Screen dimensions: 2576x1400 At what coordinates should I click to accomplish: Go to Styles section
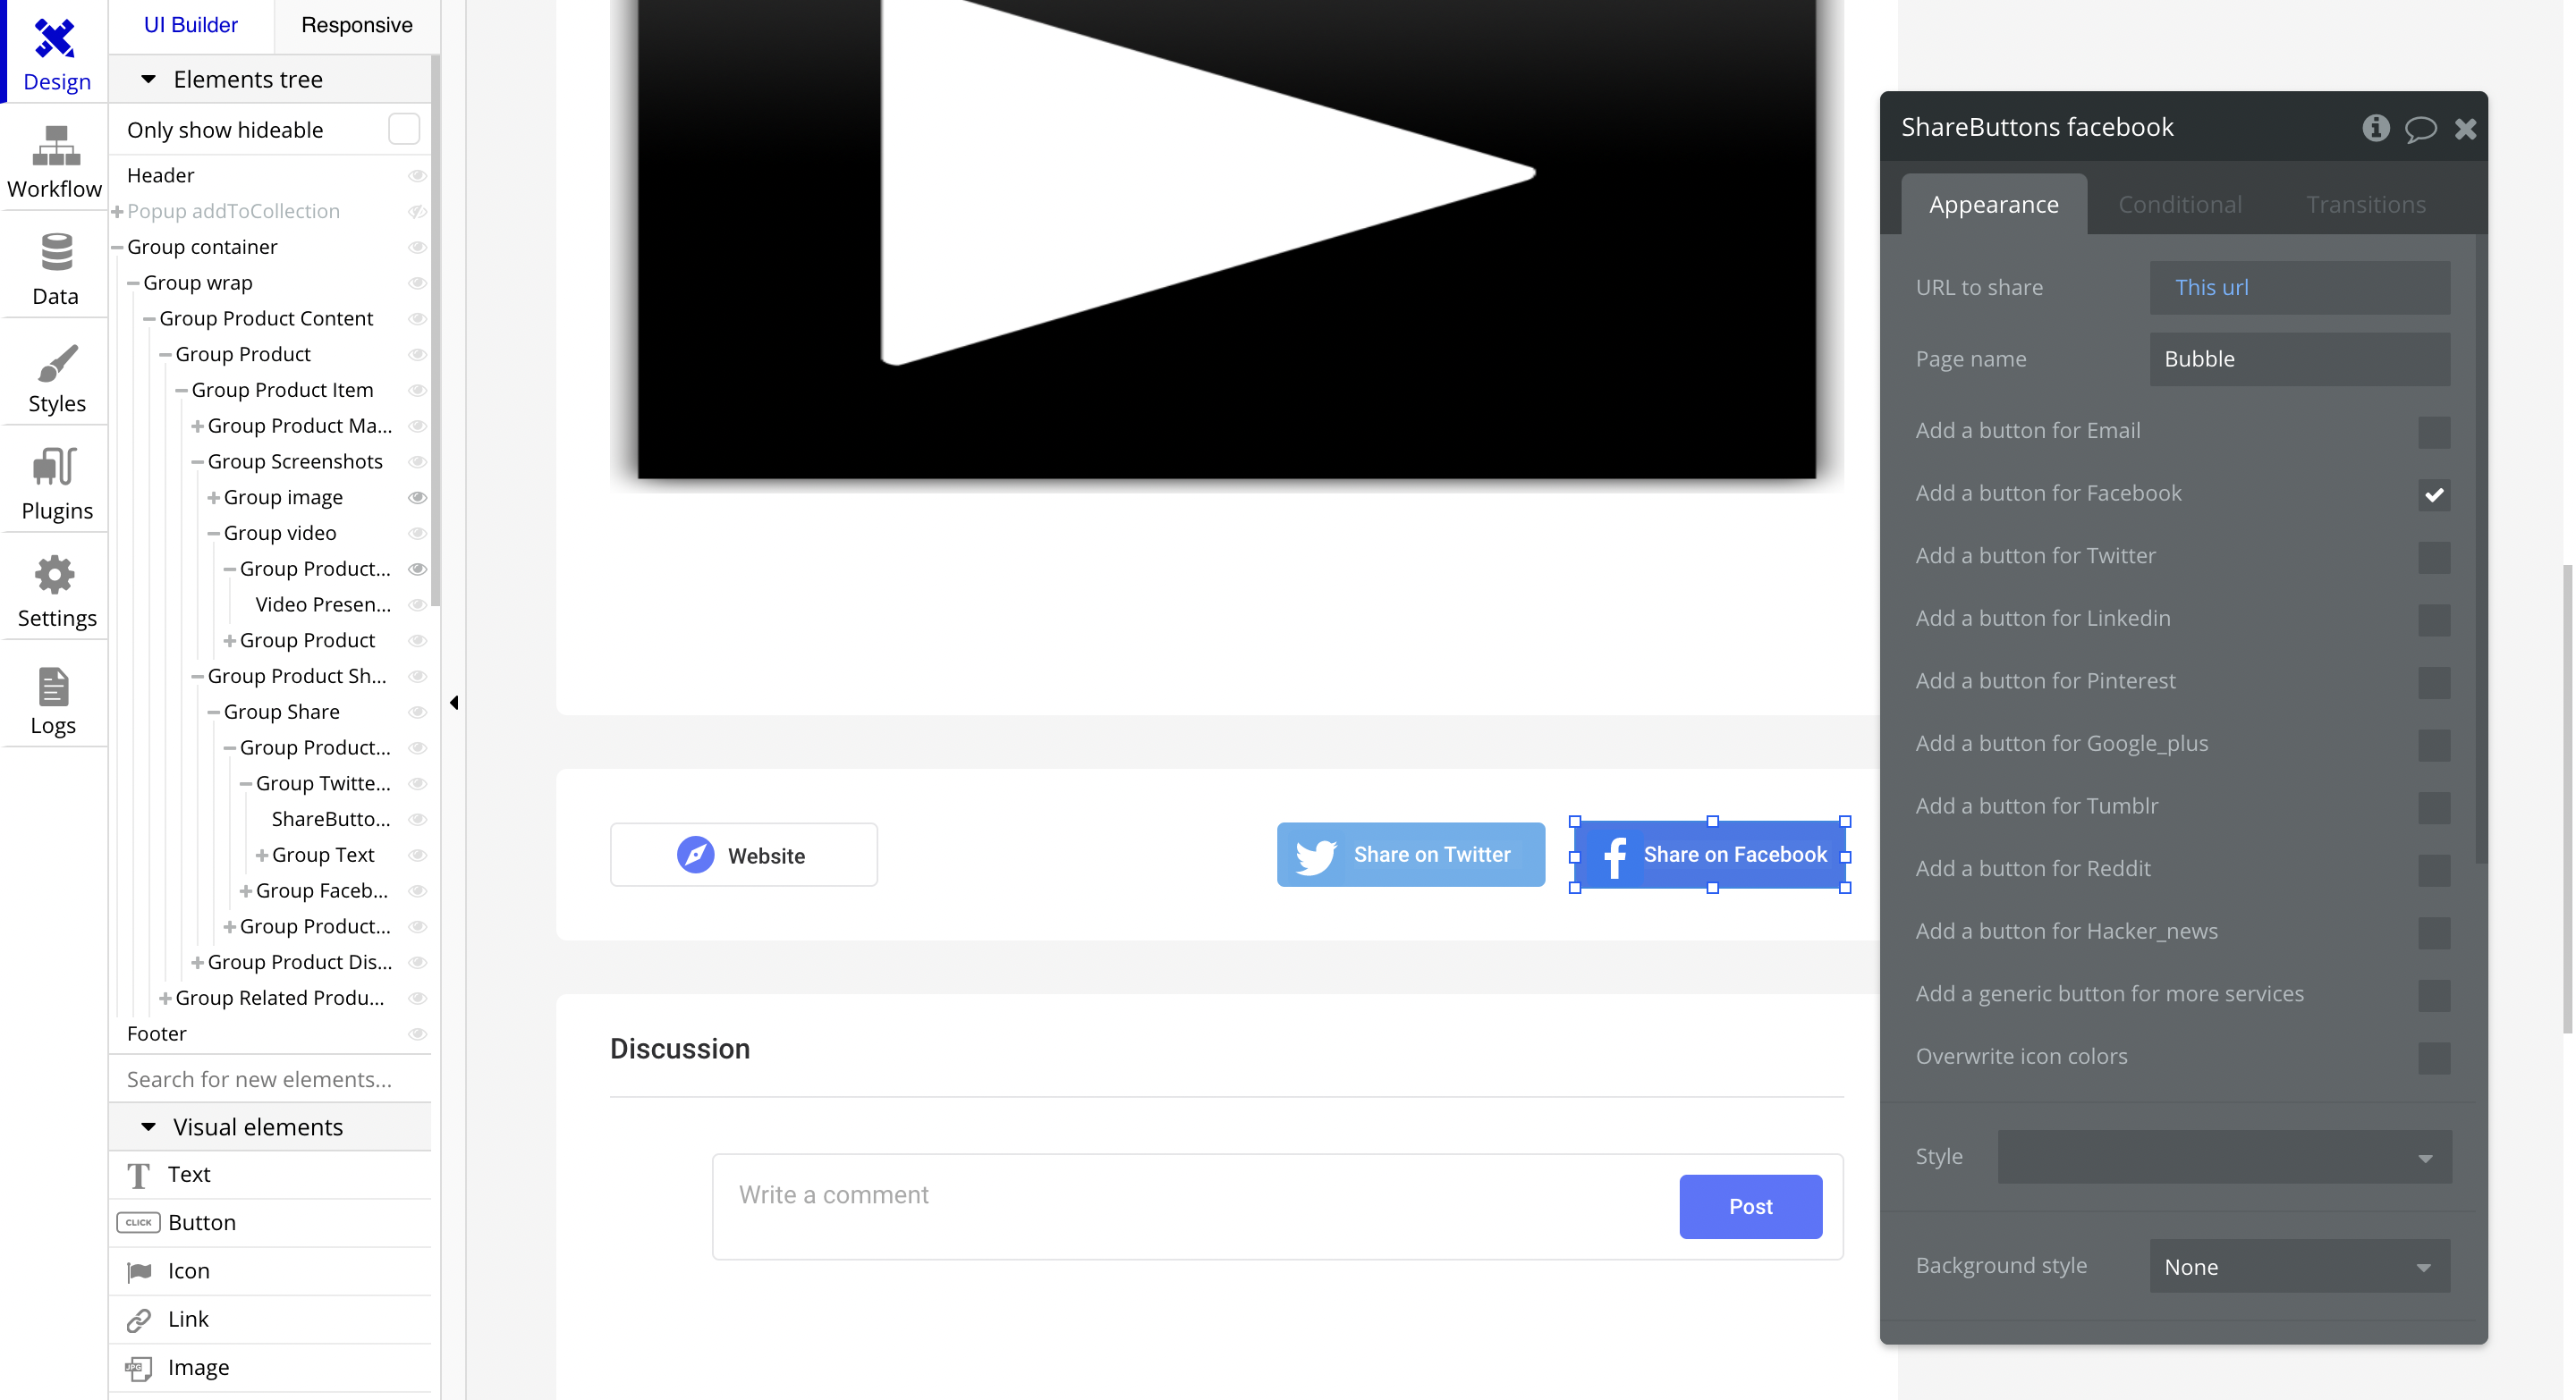pyautogui.click(x=56, y=376)
